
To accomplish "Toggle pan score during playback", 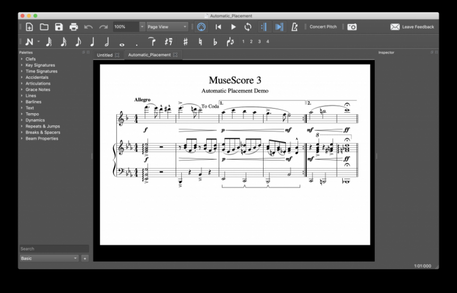I will 279,27.
